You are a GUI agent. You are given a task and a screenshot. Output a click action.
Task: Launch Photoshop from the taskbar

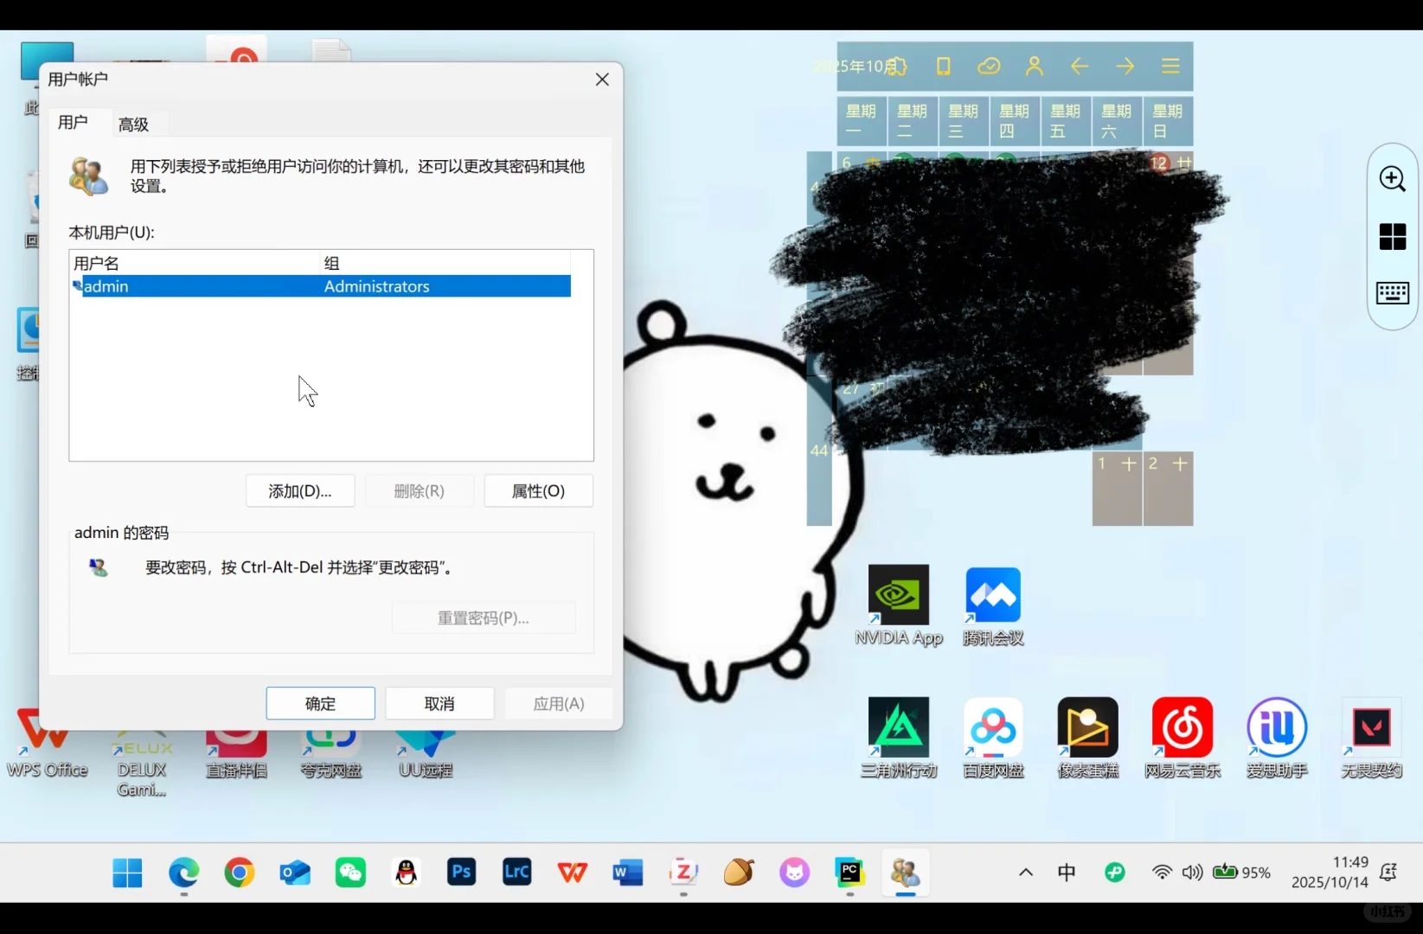coord(461,873)
